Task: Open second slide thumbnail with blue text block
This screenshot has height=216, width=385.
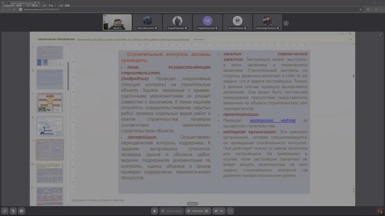Action: (50, 79)
